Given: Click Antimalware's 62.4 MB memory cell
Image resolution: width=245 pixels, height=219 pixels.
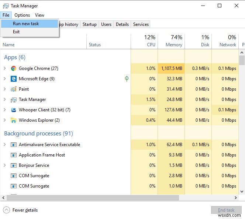Looking at the screenshot, I should point(171,145).
